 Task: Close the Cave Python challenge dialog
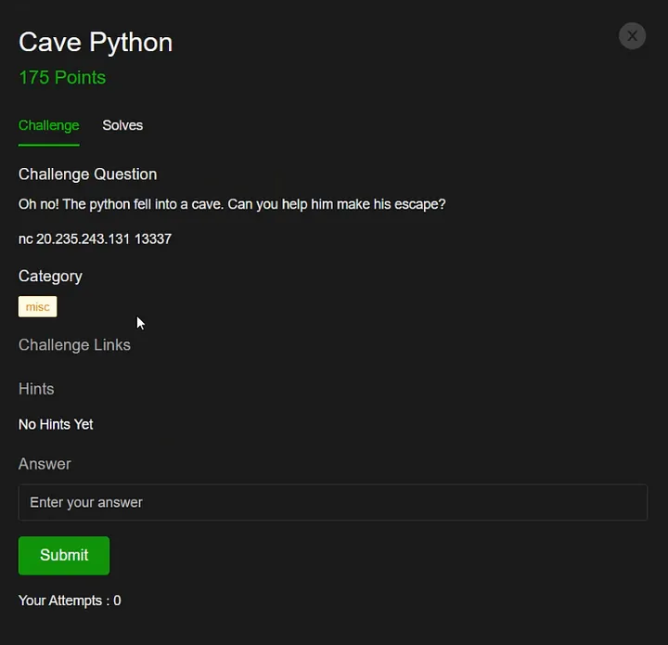point(632,36)
